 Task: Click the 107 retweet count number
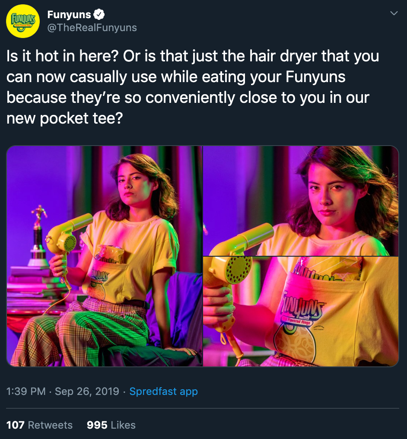[16, 425]
